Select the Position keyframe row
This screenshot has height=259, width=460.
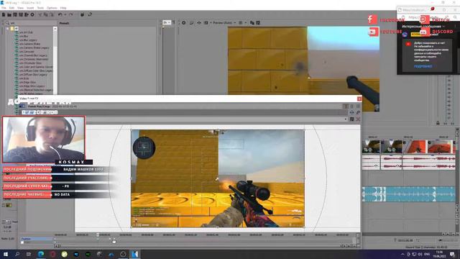[x=37, y=239]
